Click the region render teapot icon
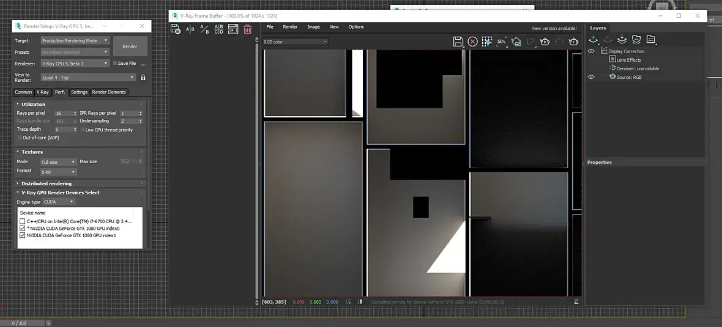 pos(516,42)
